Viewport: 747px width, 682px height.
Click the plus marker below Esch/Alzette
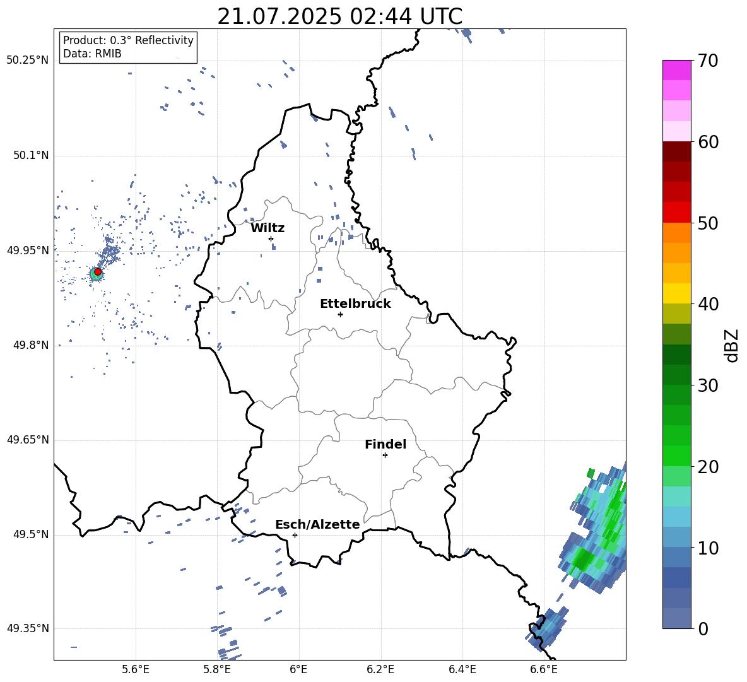point(295,535)
